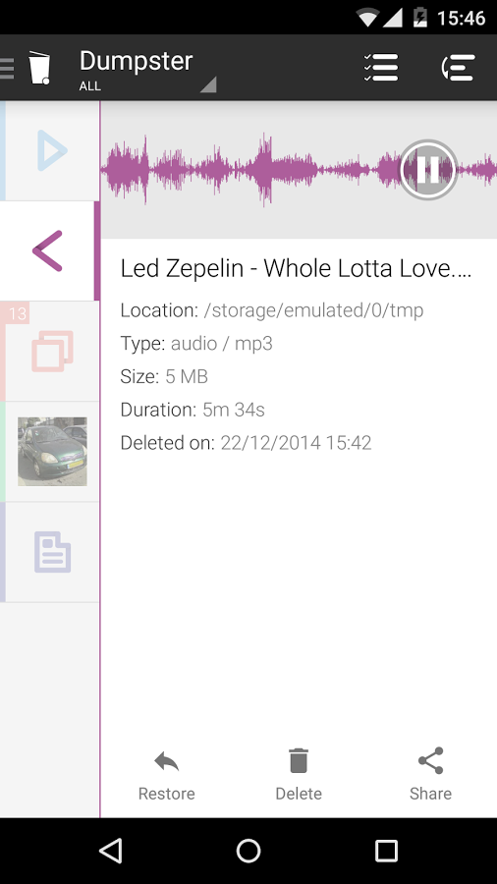497x884 pixels.
Task: Tap the Led Zepelin file title
Action: (296, 269)
